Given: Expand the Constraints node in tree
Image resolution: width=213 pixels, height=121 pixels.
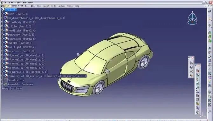Looking at the screenshot, I should (2, 80).
